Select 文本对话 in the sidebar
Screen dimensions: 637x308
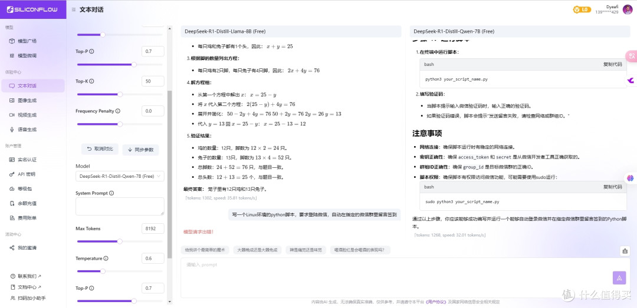pos(33,85)
